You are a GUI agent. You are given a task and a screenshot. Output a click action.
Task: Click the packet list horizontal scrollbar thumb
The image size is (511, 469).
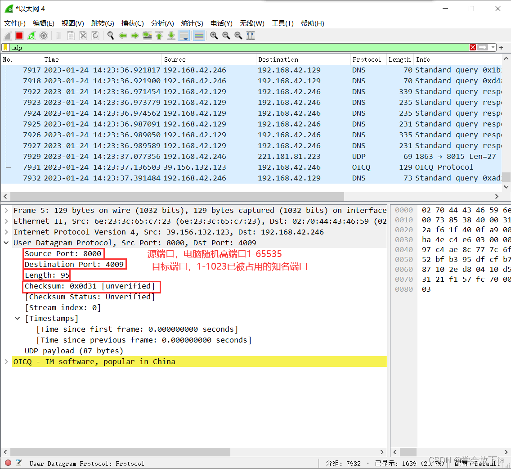(x=177, y=196)
